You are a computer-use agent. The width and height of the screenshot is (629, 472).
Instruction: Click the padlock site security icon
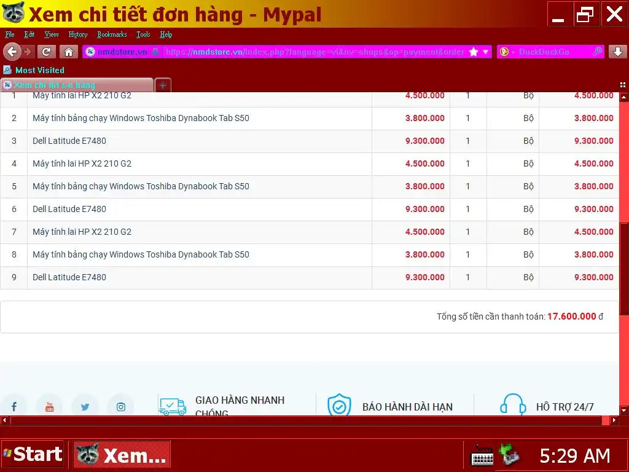[x=155, y=52]
